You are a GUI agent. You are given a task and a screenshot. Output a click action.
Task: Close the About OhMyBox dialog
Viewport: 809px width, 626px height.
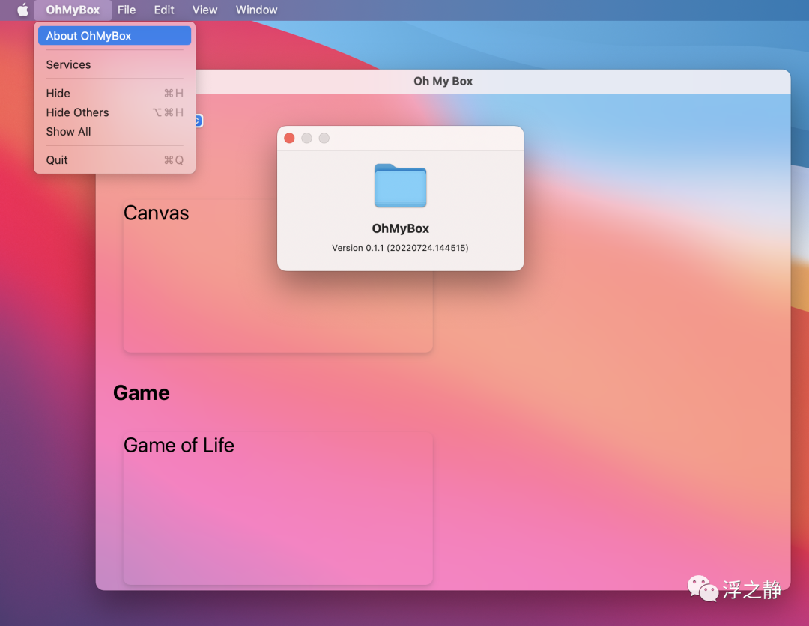pyautogui.click(x=289, y=139)
